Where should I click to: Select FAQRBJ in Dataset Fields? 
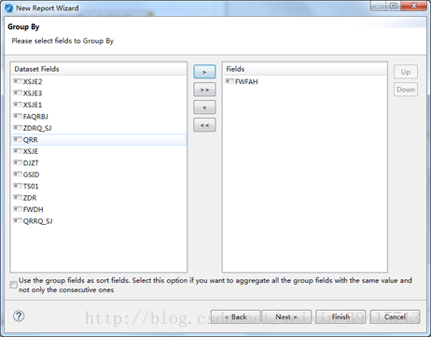(99, 117)
